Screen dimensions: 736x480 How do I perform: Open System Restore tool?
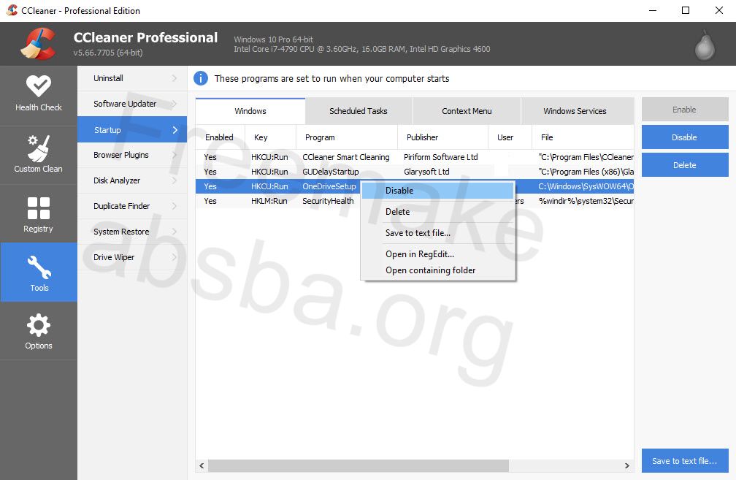coord(132,232)
